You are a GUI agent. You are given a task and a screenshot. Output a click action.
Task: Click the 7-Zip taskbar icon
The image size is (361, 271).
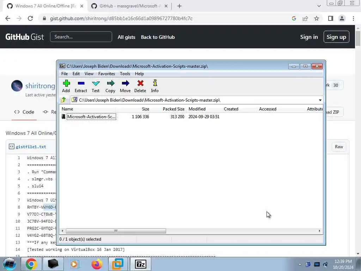point(141,264)
